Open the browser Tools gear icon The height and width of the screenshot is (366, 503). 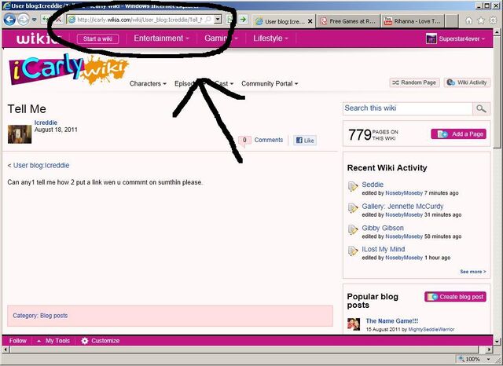[493, 20]
